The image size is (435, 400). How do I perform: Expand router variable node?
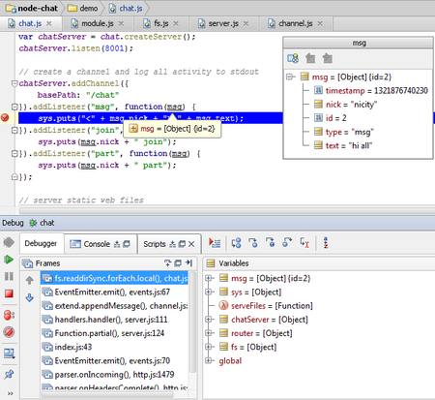[209, 333]
